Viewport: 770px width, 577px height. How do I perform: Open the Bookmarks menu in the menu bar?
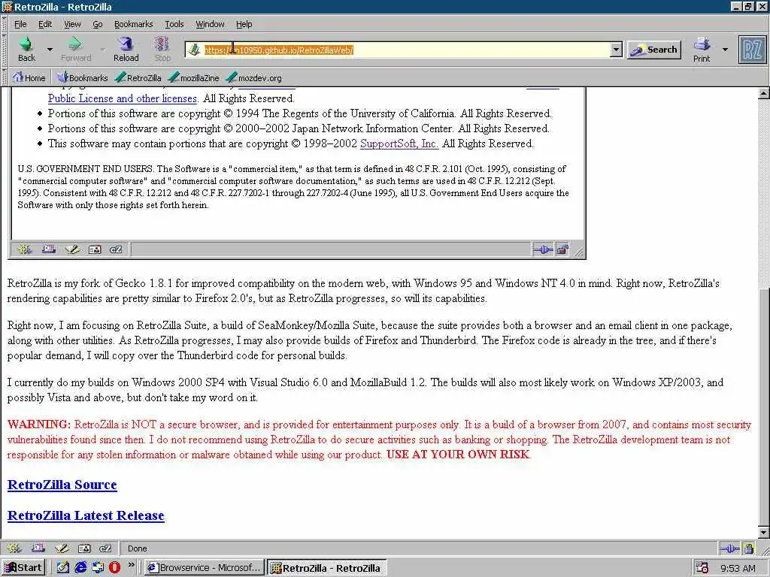pyautogui.click(x=134, y=24)
